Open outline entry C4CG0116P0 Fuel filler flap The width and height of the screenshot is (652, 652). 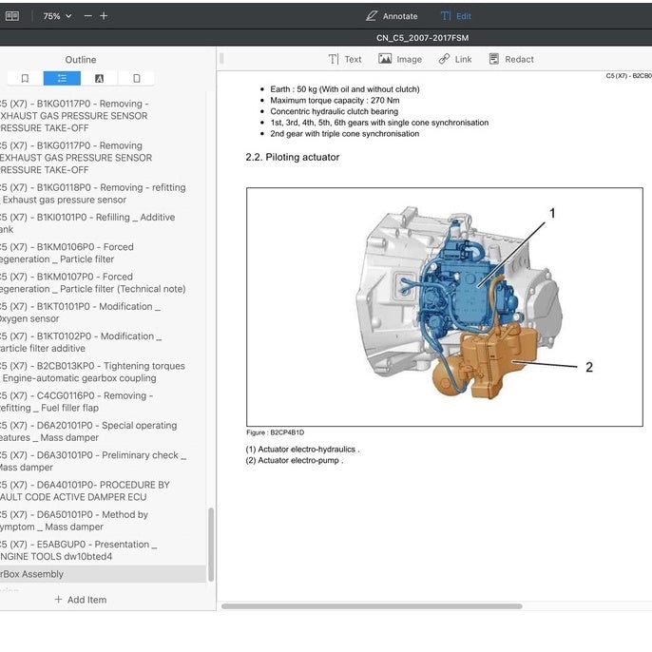[75, 402]
